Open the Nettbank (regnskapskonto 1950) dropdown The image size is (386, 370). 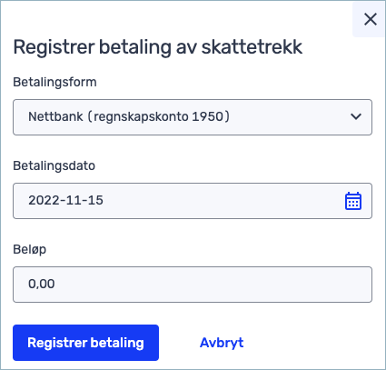tap(193, 117)
